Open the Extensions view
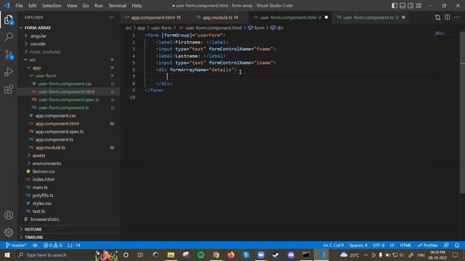Image resolution: width=465 pixels, height=261 pixels. click(9, 89)
